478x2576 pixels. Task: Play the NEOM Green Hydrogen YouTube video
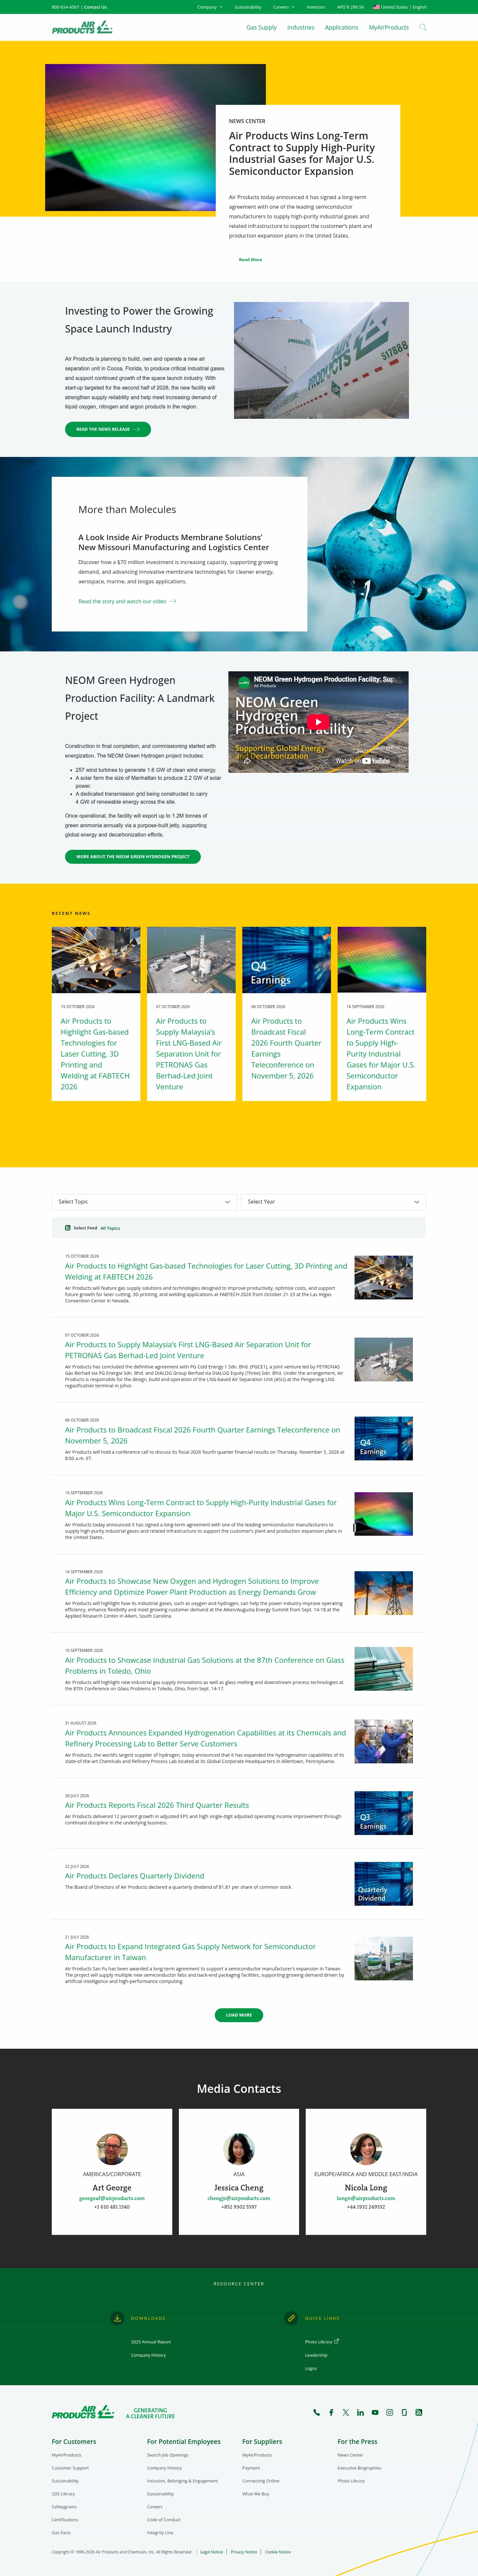[x=318, y=722]
